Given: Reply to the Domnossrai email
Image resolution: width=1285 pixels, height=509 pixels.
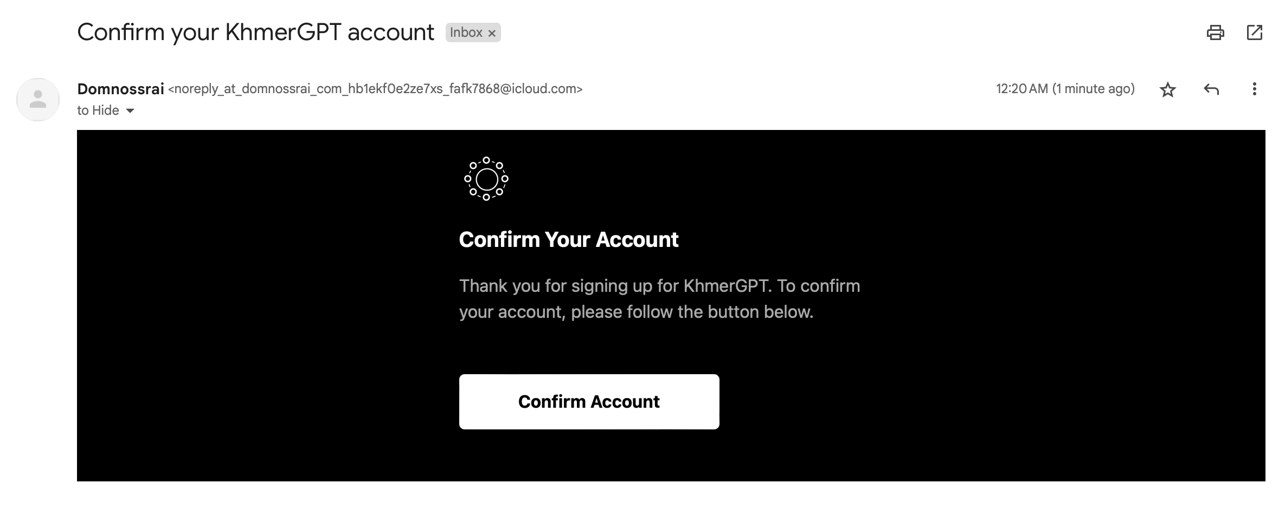Looking at the screenshot, I should coord(1211,89).
